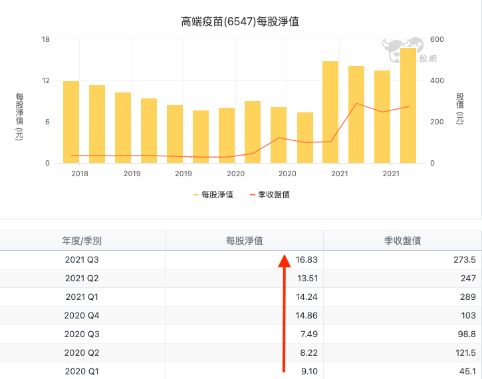
Task: Click the 600 right axis tick
Action: pyautogui.click(x=437, y=39)
